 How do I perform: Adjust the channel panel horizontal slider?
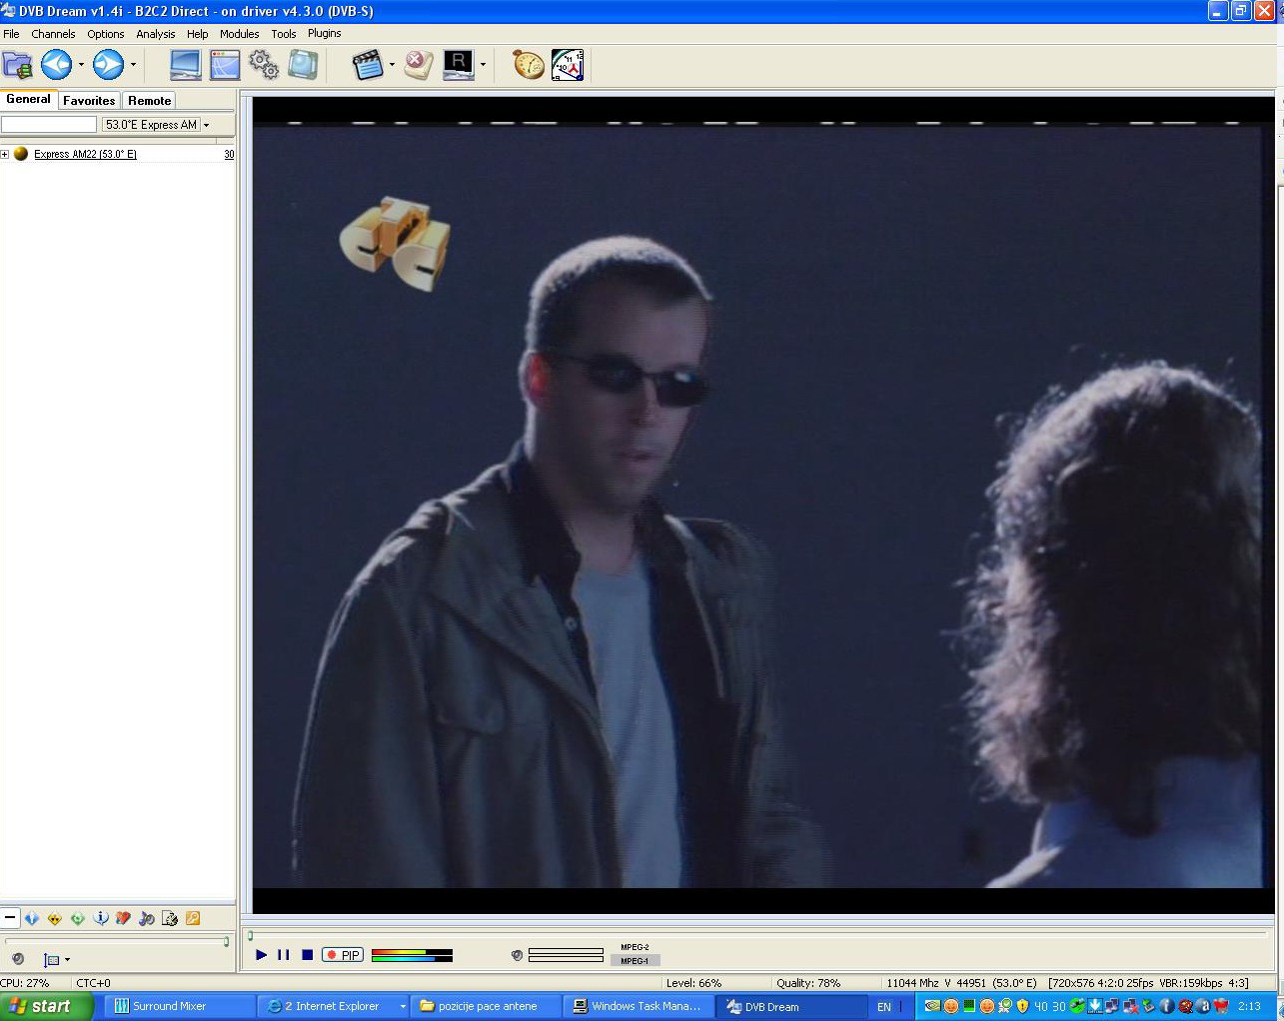117,941
